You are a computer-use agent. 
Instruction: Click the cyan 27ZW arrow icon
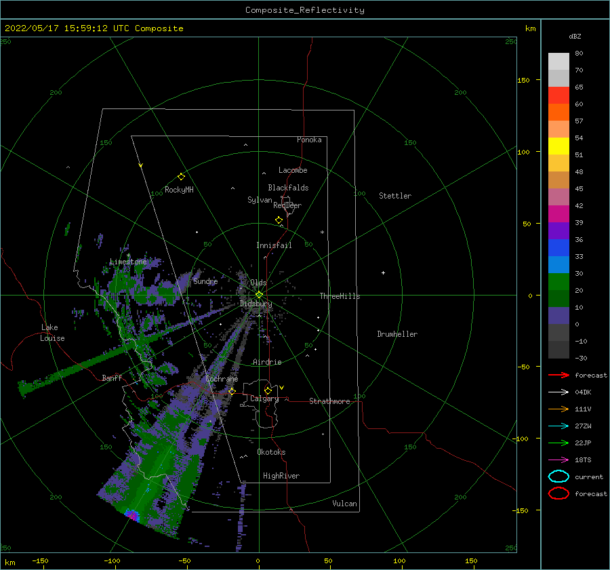click(558, 426)
